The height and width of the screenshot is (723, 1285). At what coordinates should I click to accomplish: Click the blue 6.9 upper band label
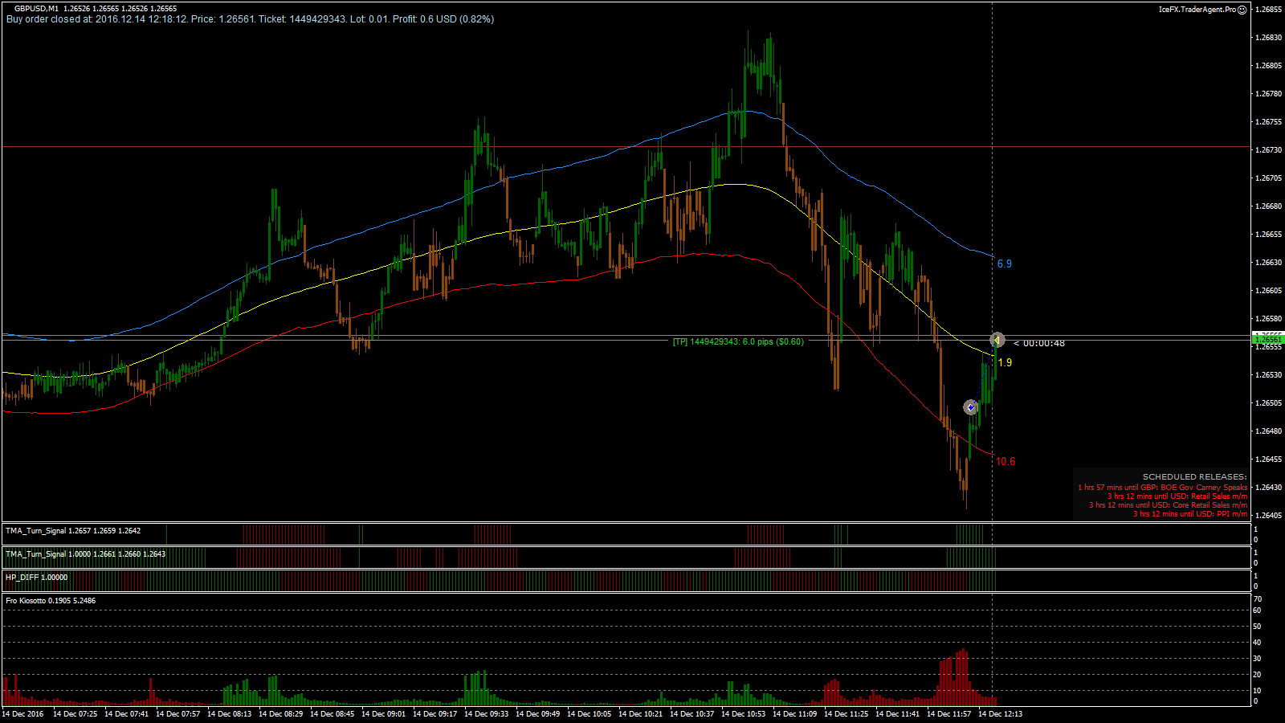(x=1004, y=263)
